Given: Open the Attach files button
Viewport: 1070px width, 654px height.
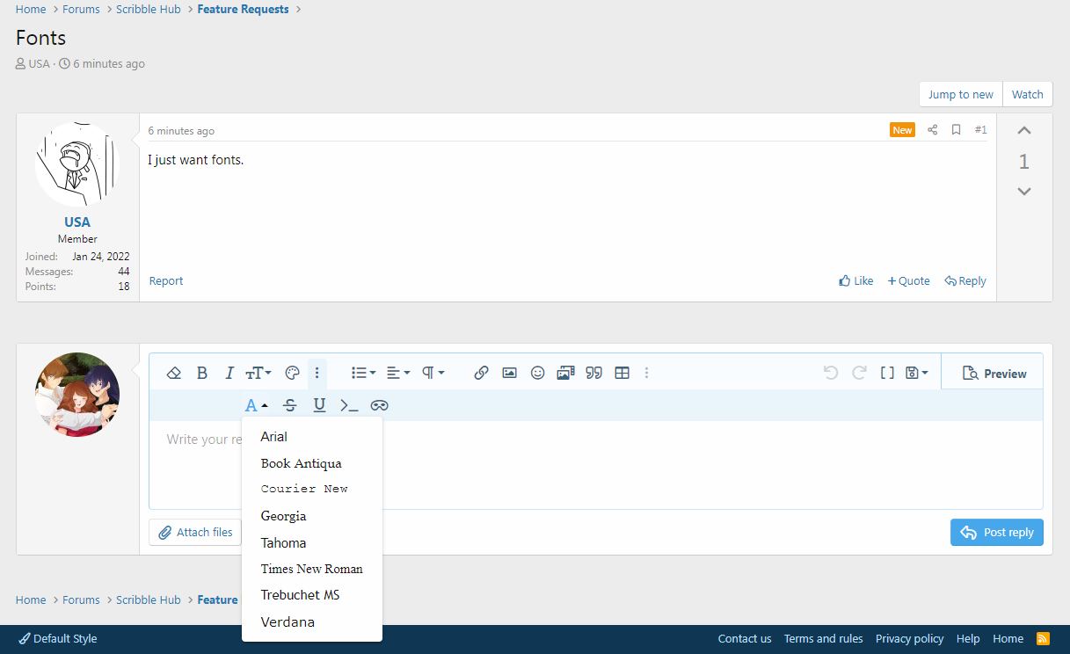Looking at the screenshot, I should [195, 532].
